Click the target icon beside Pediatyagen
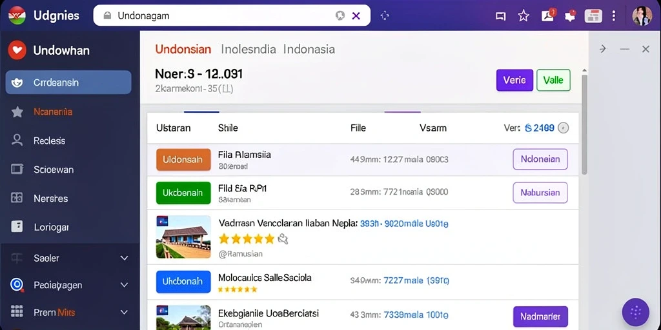 pyautogui.click(x=16, y=285)
